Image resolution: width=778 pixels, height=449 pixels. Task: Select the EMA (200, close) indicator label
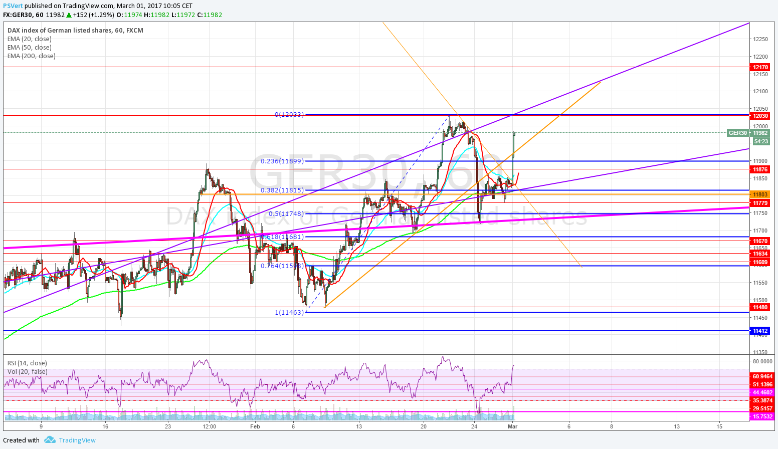[x=31, y=56]
